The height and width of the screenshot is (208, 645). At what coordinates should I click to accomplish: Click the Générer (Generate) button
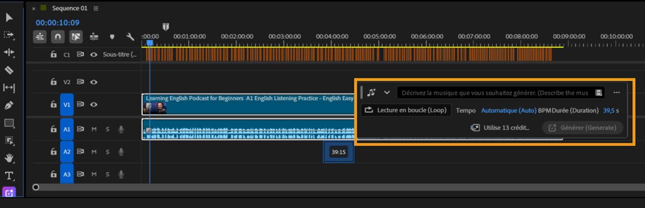583,128
